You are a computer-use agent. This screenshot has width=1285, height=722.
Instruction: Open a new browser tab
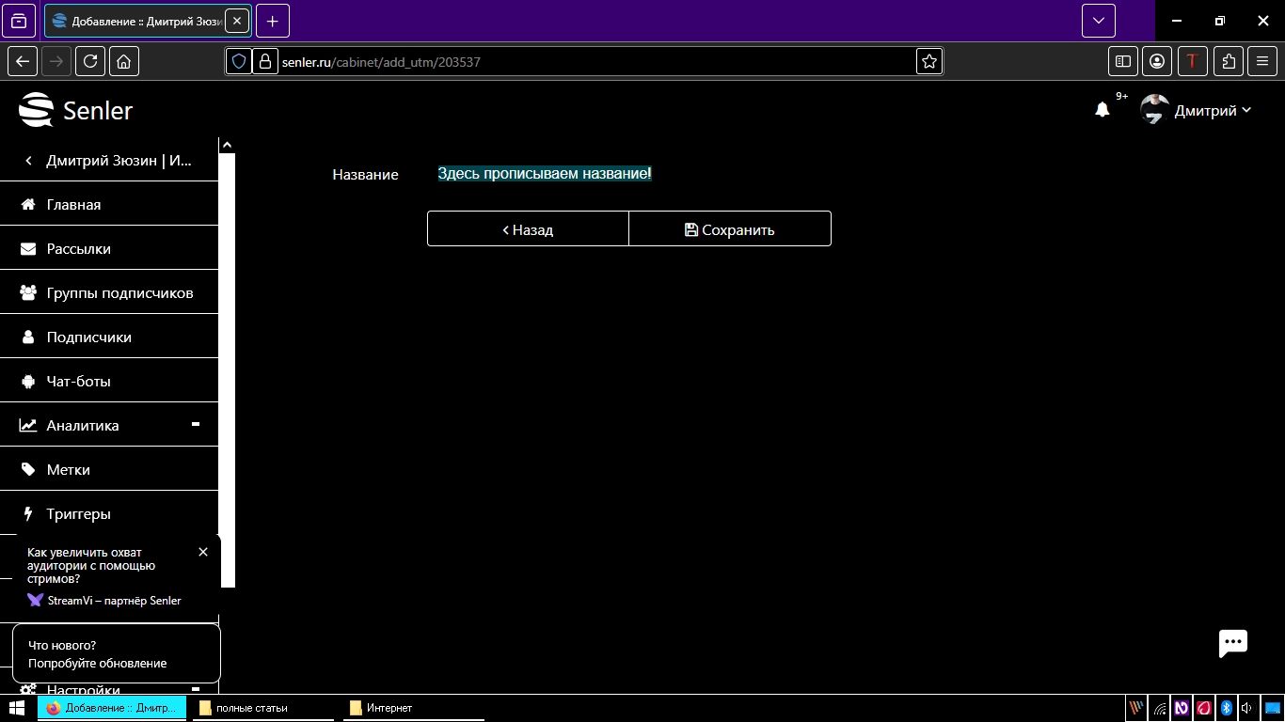tap(272, 20)
